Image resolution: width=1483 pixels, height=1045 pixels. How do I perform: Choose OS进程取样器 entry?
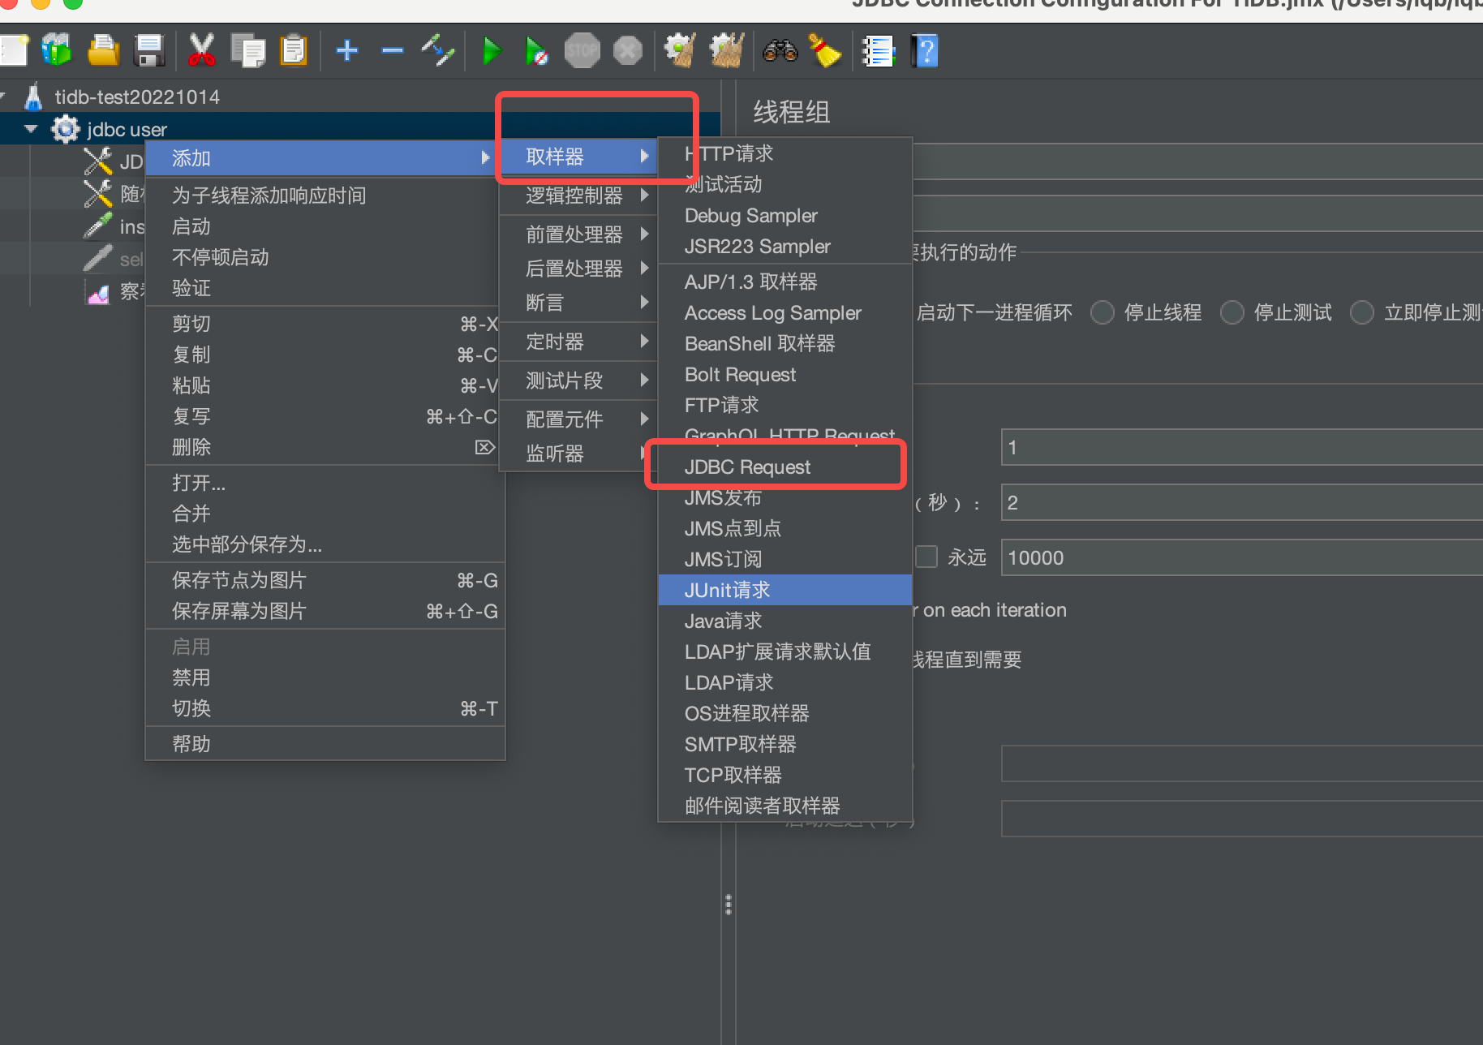point(785,713)
